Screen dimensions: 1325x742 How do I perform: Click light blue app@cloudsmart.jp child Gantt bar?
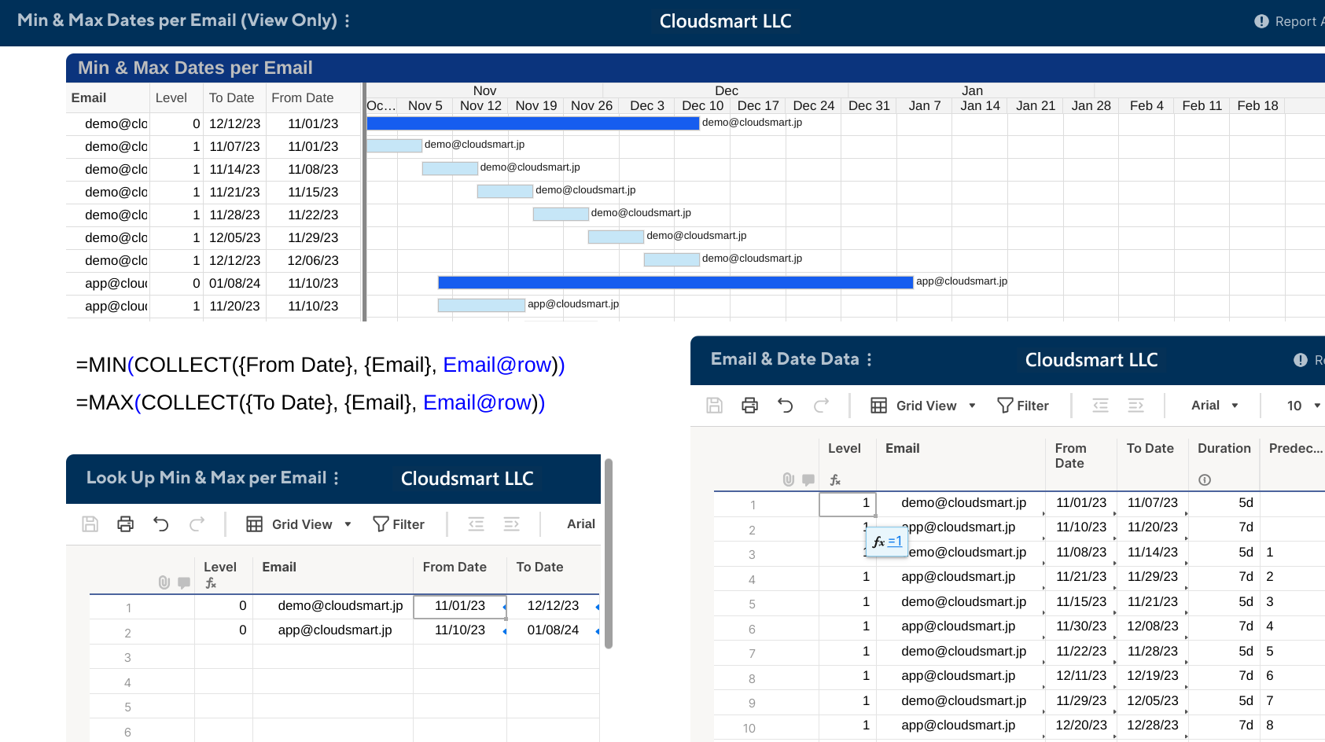tap(481, 305)
